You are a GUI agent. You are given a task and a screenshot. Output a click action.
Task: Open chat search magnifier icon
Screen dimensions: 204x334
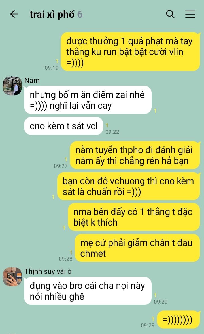pyautogui.click(x=170, y=14)
